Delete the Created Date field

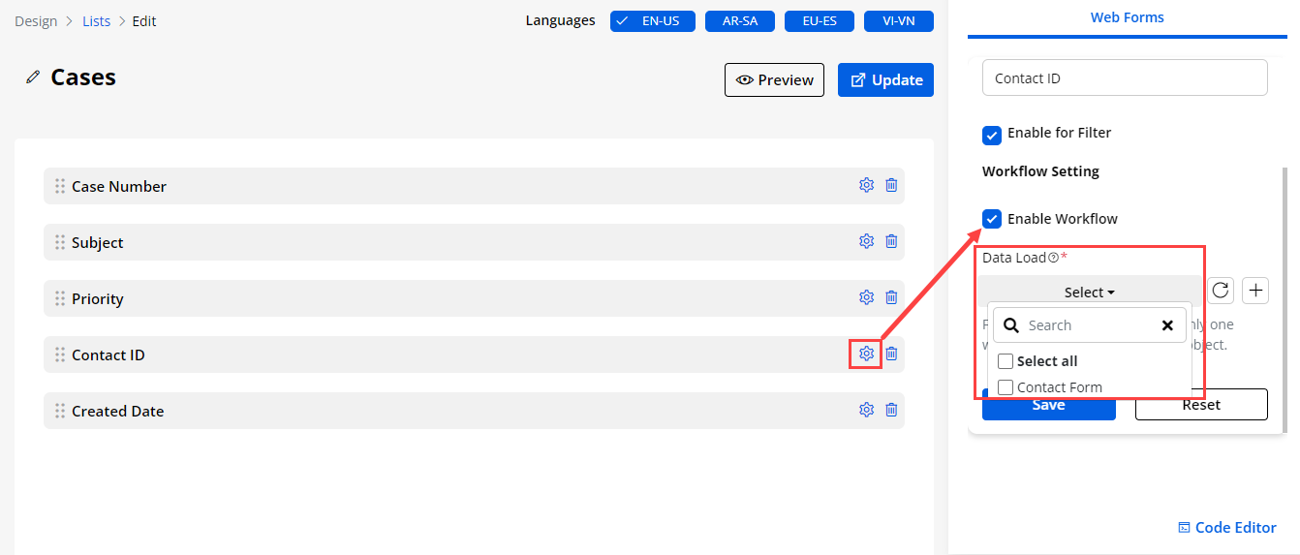pyautogui.click(x=891, y=410)
